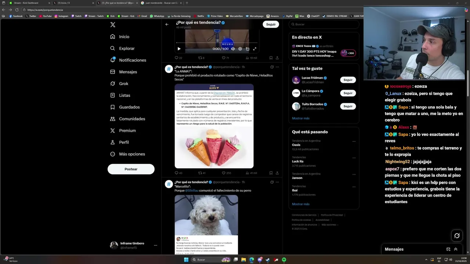Open Mensajes in the sidebar
Image resolution: width=470 pixels, height=264 pixels.
click(x=124, y=72)
